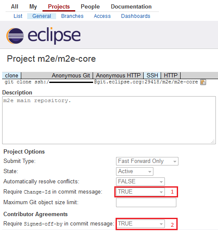Open the All top menu

(x=14, y=7)
